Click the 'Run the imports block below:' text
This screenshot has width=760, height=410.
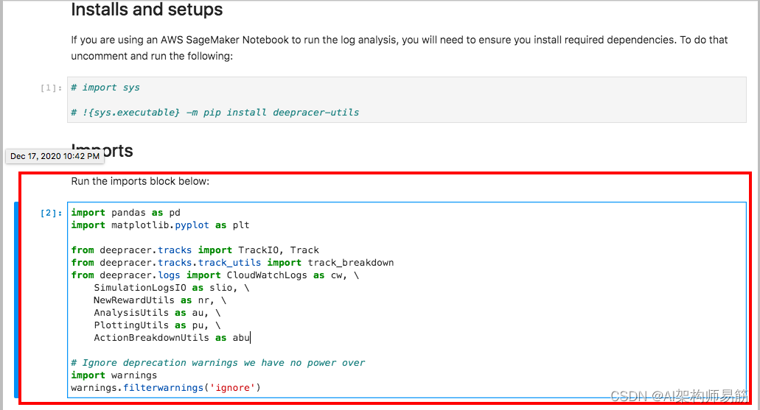coord(140,181)
